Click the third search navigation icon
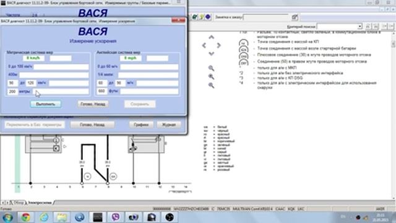Screen dimensions: 396x223 pos(384,26)
